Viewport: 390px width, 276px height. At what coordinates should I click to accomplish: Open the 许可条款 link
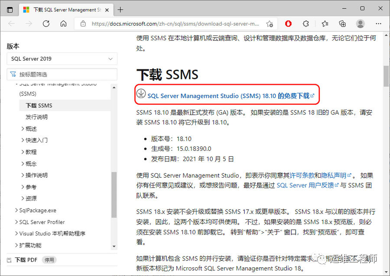point(302,175)
